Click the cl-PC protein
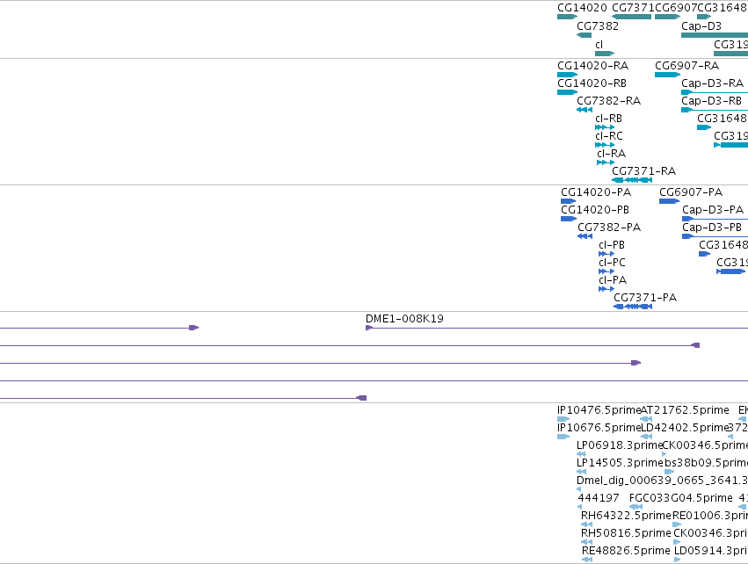748x564 pixels. [606, 271]
